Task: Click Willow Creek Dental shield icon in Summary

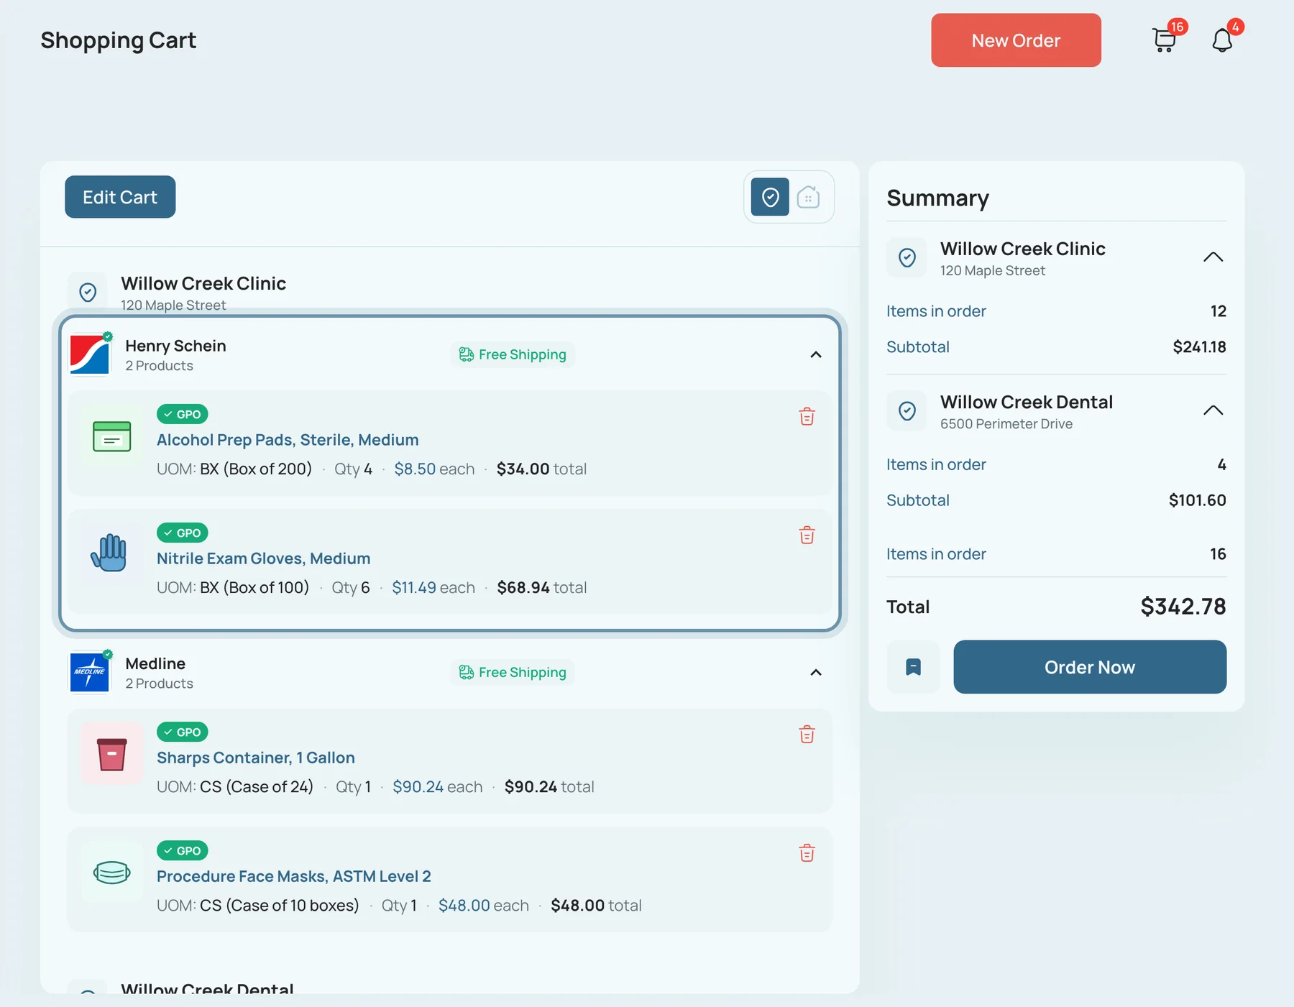Action: tap(907, 410)
